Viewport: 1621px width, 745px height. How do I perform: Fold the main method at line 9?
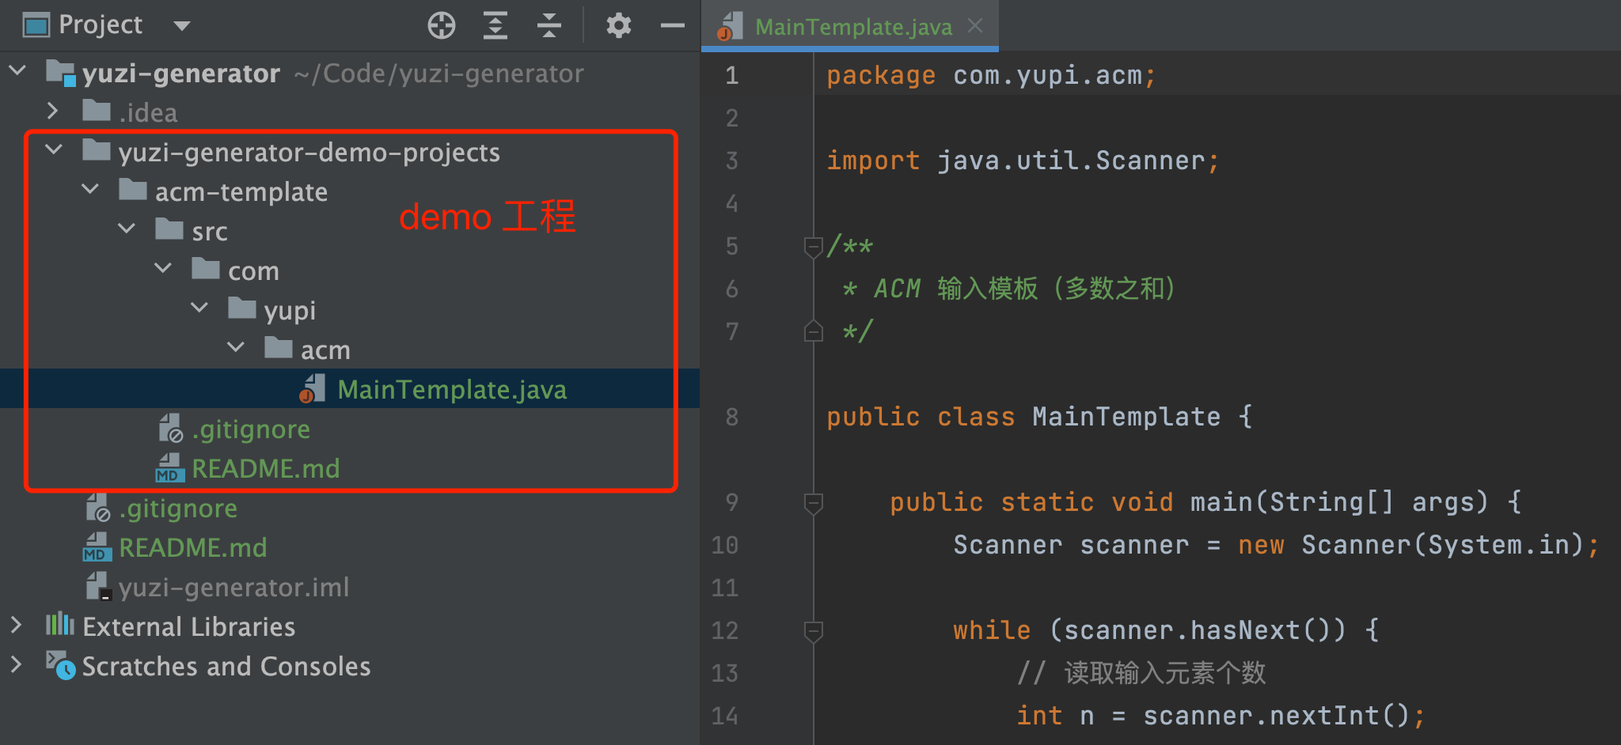tap(813, 503)
